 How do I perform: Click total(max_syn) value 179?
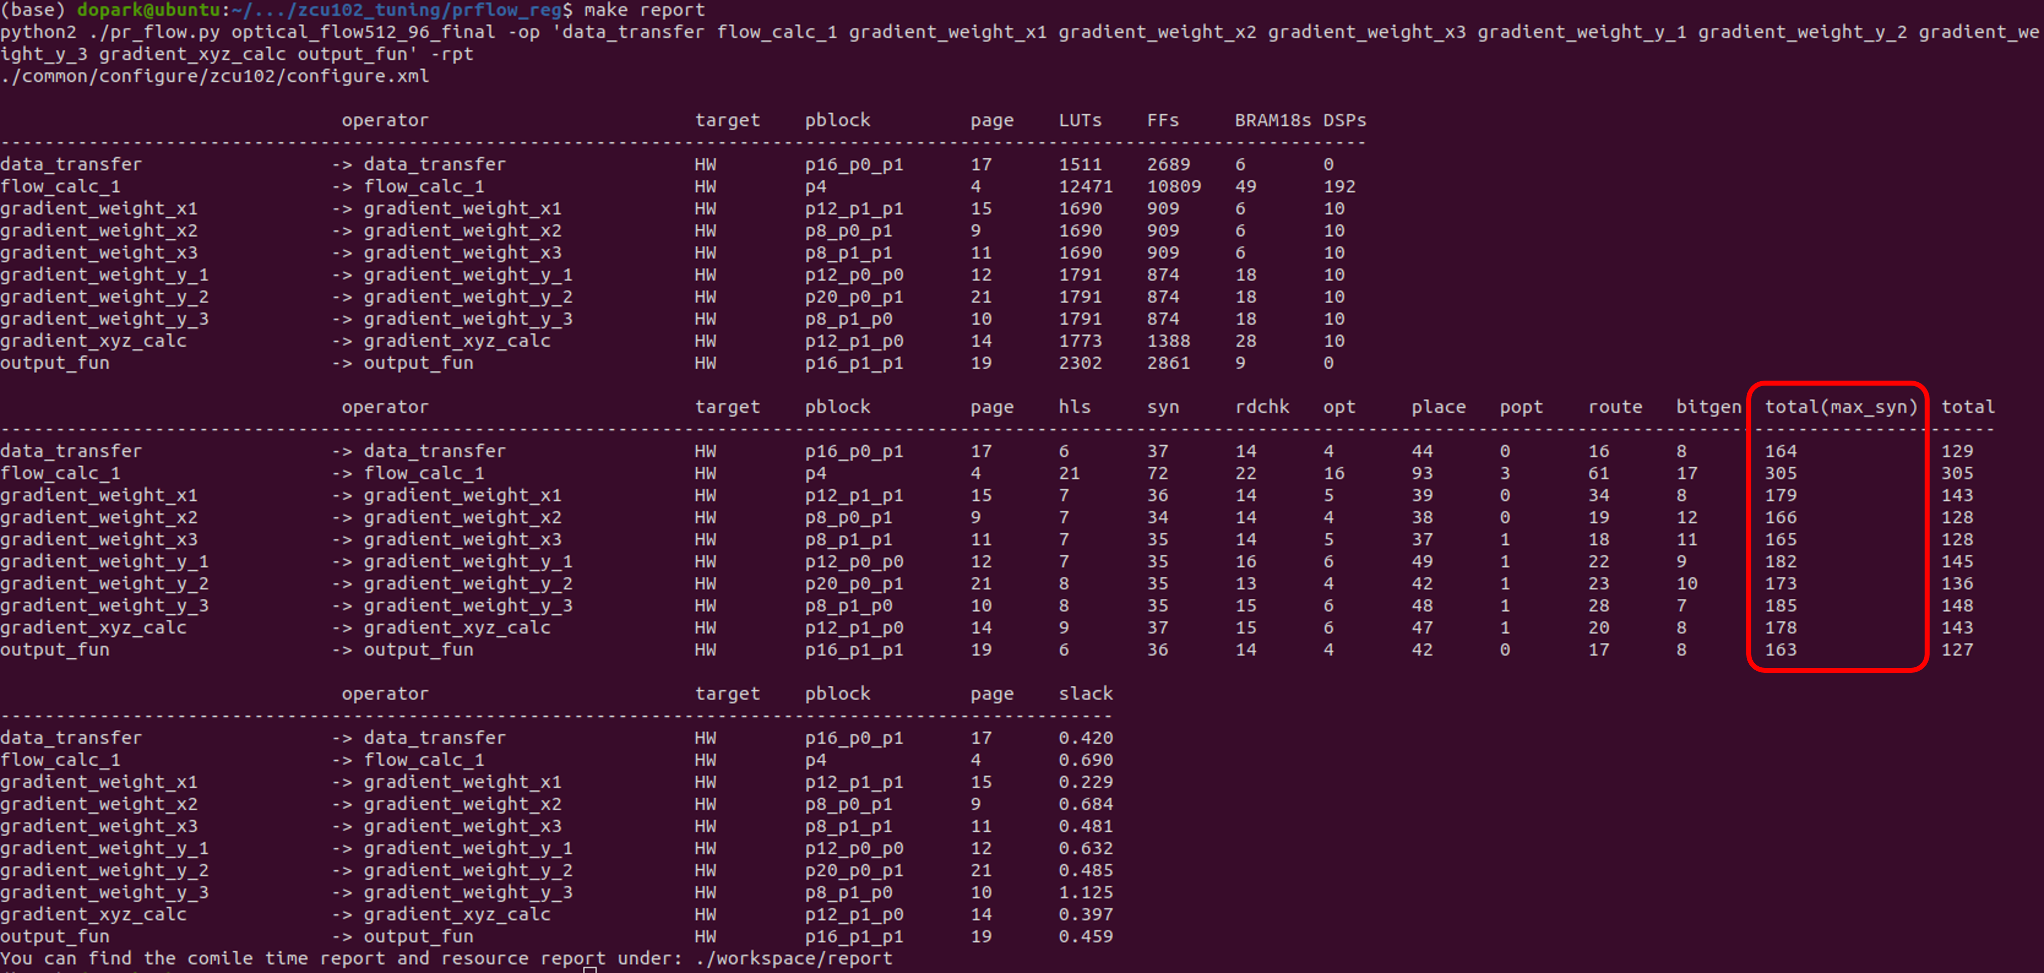pos(1781,495)
